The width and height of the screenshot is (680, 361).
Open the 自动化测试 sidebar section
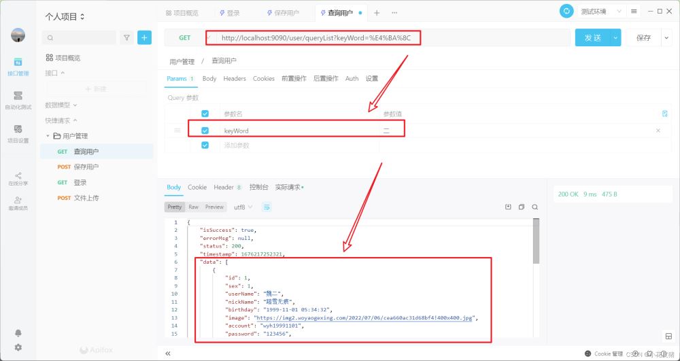point(18,100)
